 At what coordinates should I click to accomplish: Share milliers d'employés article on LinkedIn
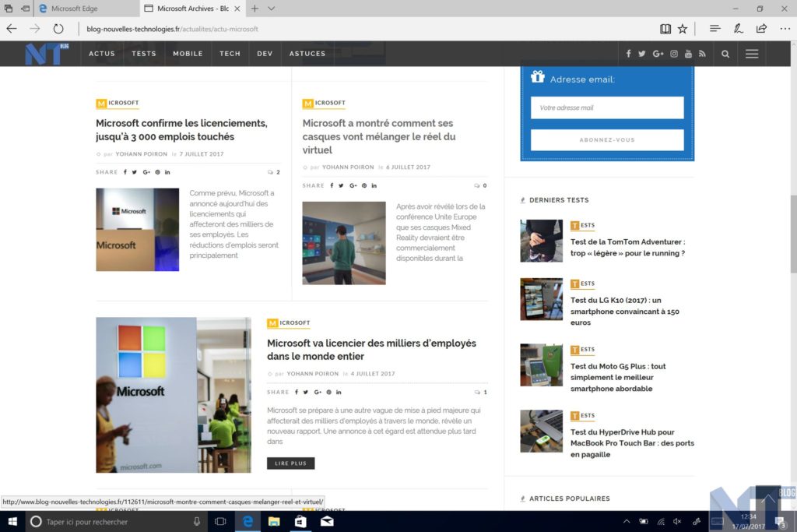pos(339,392)
